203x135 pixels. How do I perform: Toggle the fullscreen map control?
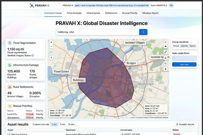(x=51, y=52)
